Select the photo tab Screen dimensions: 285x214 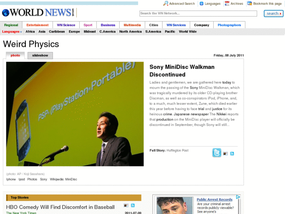click(x=15, y=55)
